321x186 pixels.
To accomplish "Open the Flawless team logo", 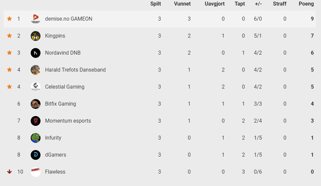I will (36, 172).
